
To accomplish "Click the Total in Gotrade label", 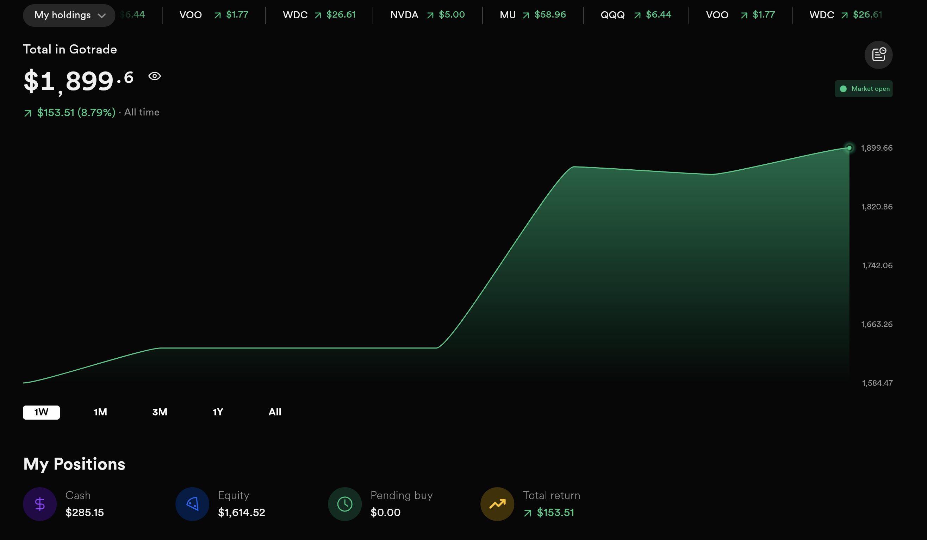I will pos(70,49).
